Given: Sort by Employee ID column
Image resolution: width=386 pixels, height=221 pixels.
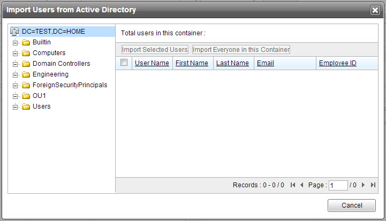Looking at the screenshot, I should [337, 63].
